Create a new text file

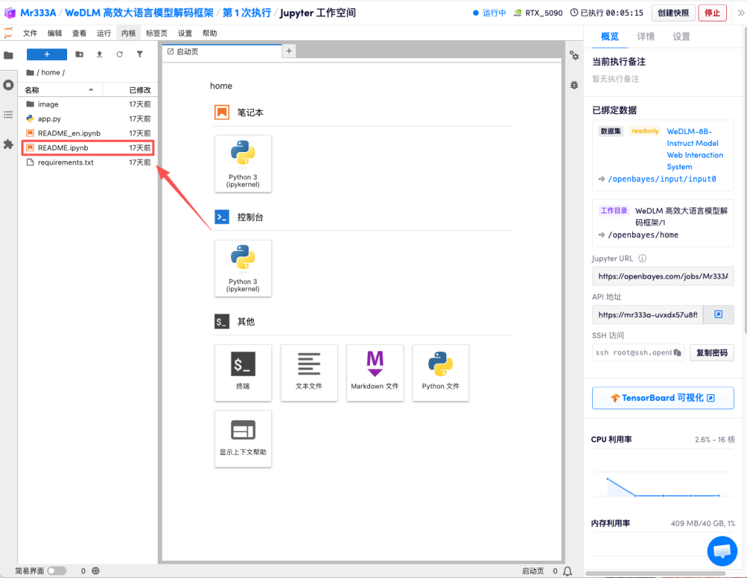pyautogui.click(x=308, y=373)
